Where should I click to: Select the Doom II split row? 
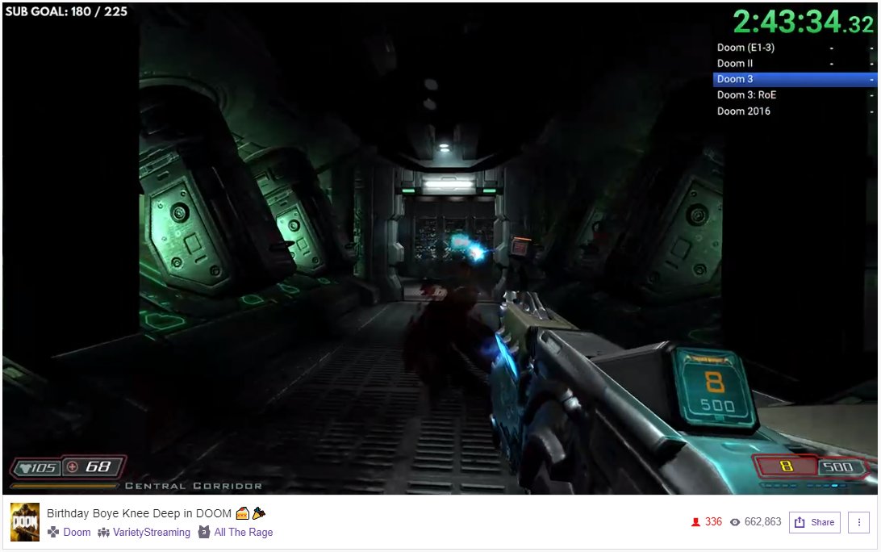(x=795, y=64)
